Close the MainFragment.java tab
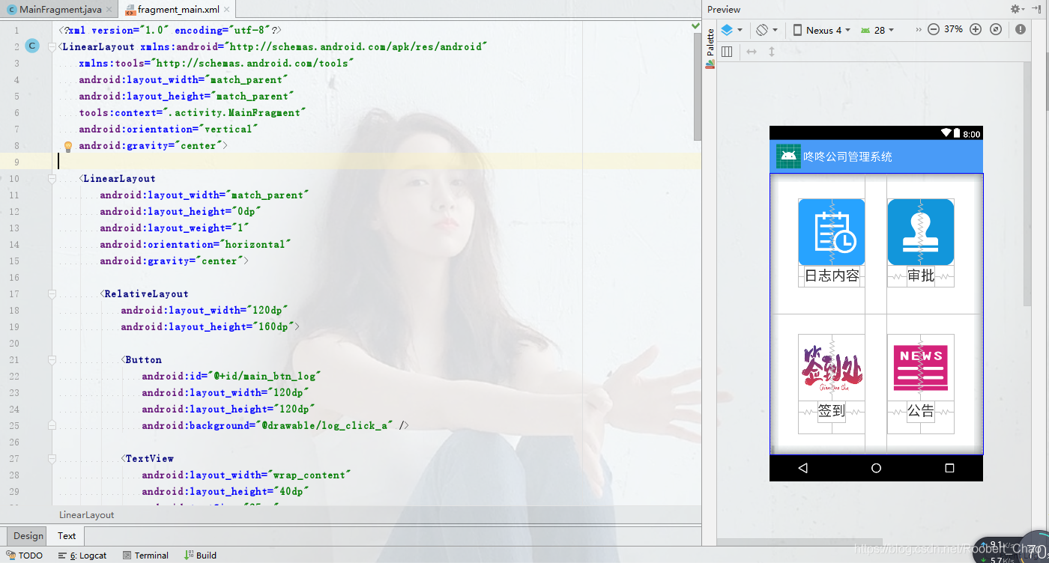This screenshot has height=563, width=1049. pyautogui.click(x=109, y=10)
